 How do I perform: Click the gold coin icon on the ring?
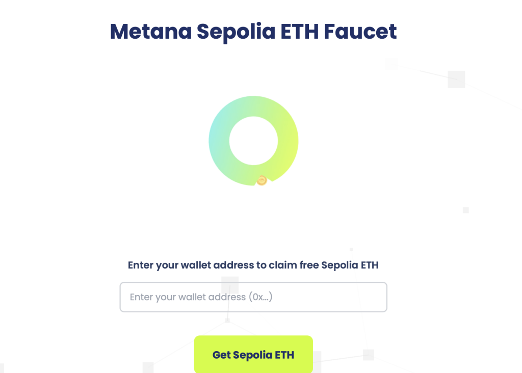pyautogui.click(x=262, y=180)
